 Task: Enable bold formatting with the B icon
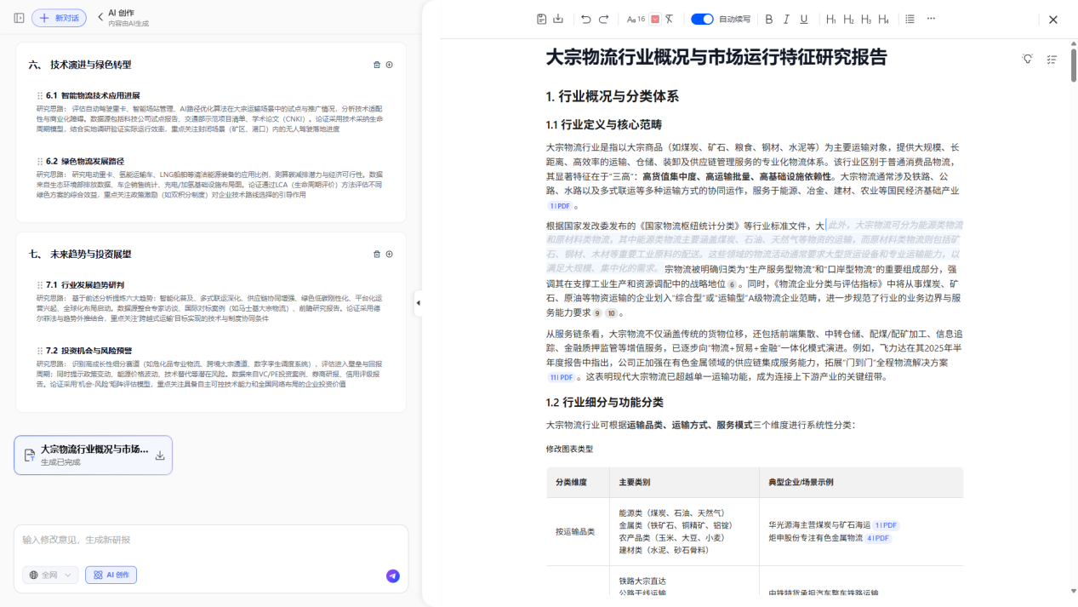(x=768, y=18)
